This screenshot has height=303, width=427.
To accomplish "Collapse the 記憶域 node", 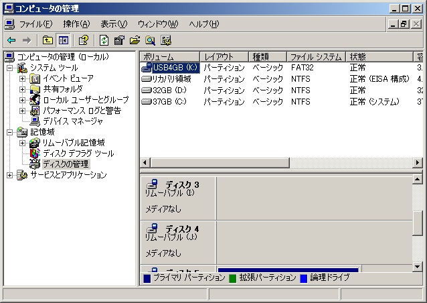I will [10, 132].
